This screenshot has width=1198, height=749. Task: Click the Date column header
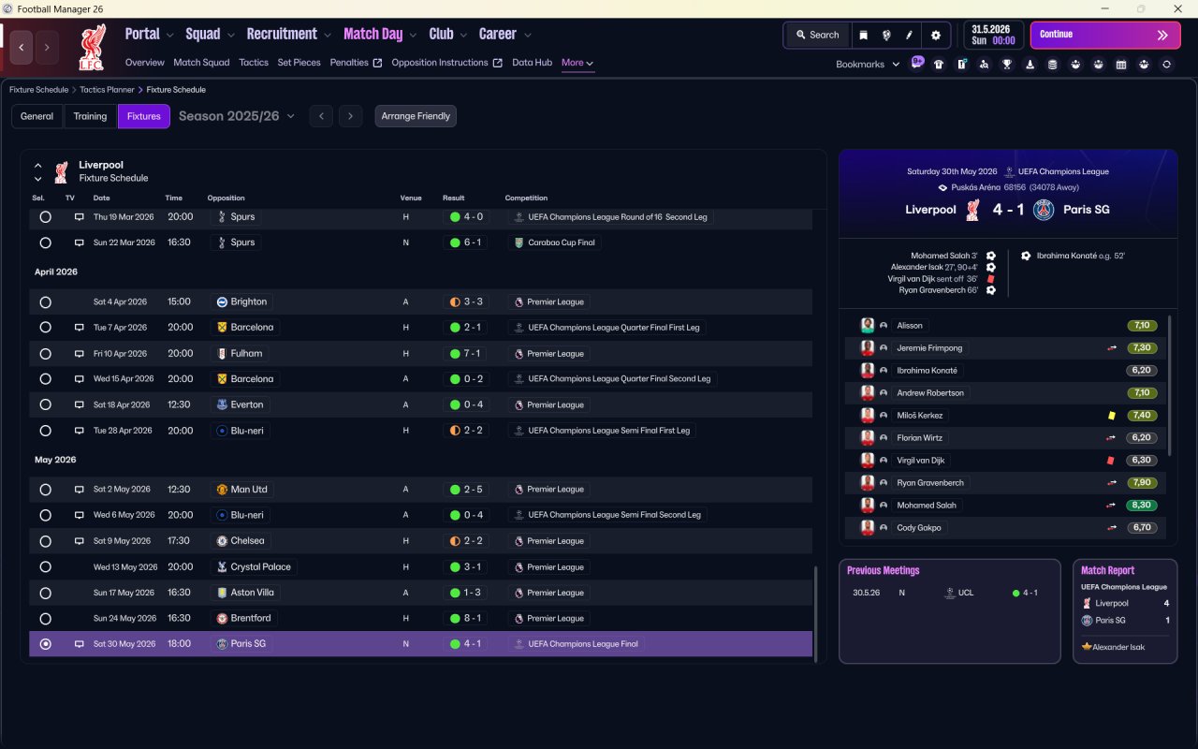pos(101,198)
